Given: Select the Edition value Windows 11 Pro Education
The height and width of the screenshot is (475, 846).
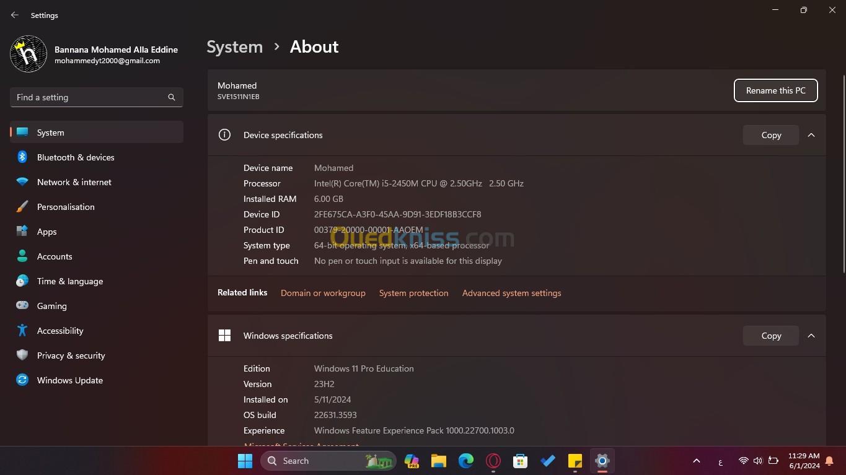Looking at the screenshot, I should point(364,368).
